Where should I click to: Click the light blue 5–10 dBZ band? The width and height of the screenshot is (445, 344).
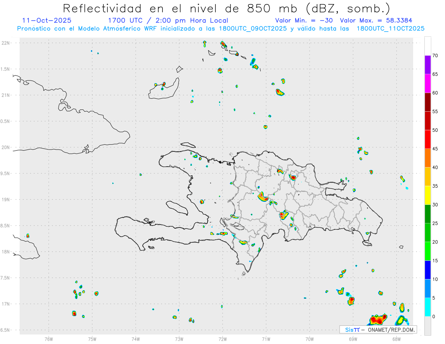tap(428, 288)
